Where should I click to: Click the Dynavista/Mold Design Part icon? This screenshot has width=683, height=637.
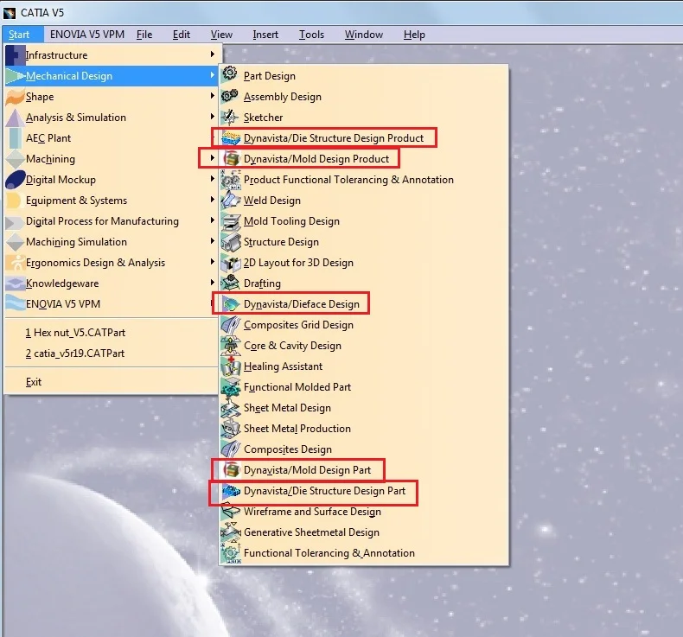232,470
